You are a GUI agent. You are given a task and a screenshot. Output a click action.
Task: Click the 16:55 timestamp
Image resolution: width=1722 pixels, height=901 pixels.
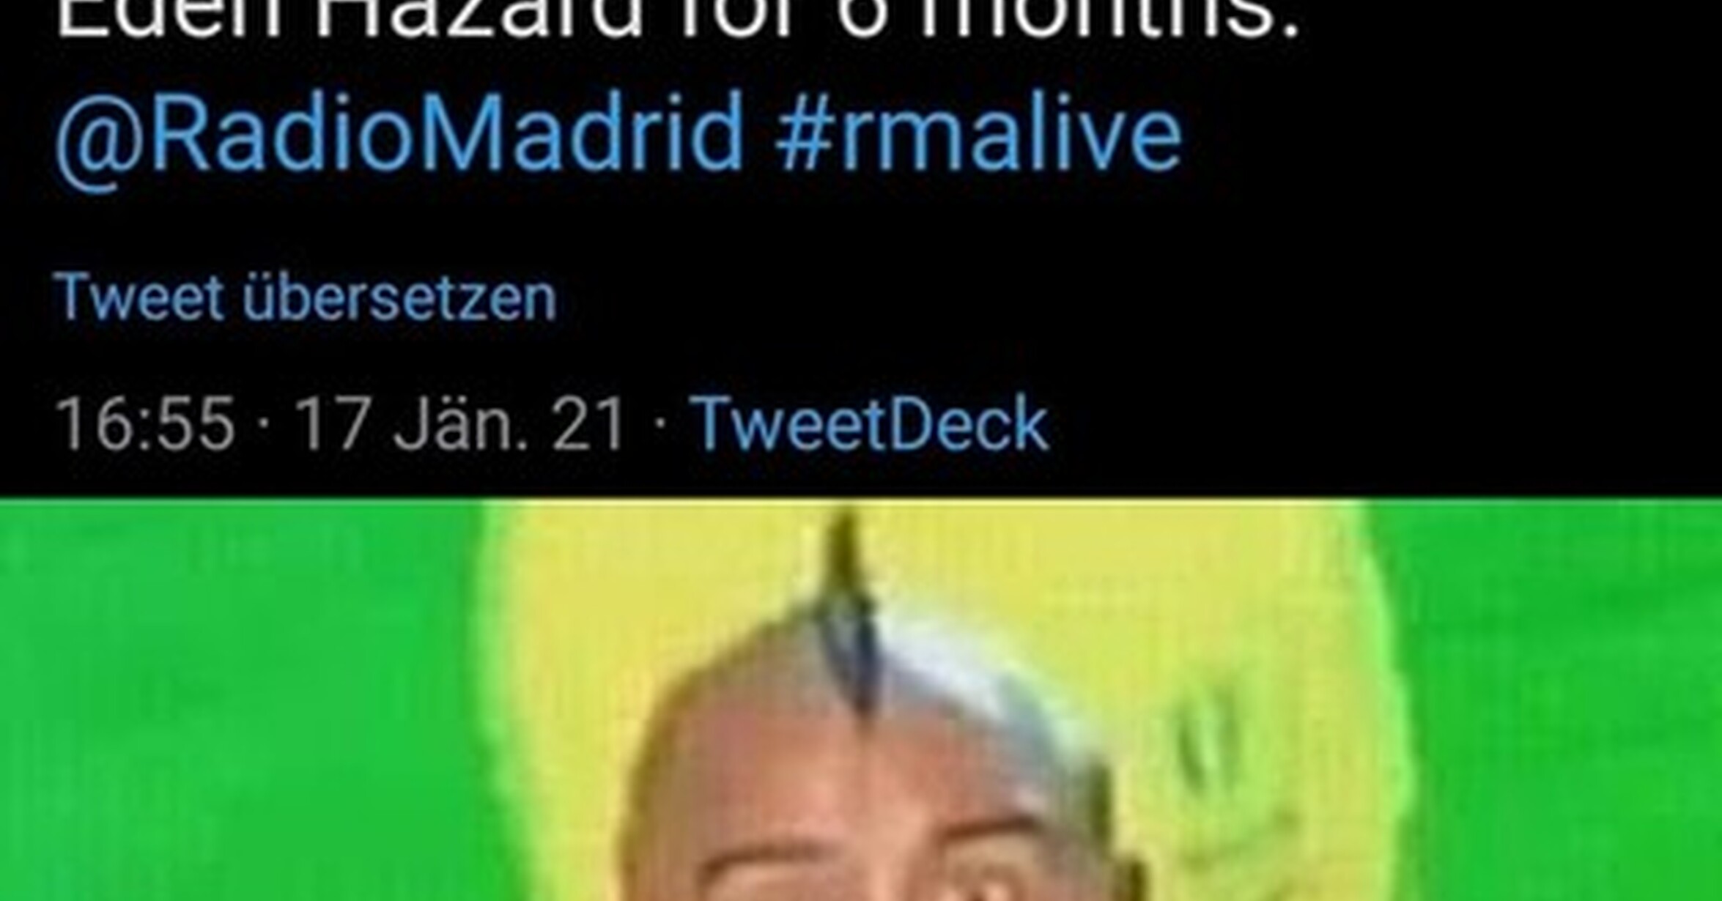point(145,423)
